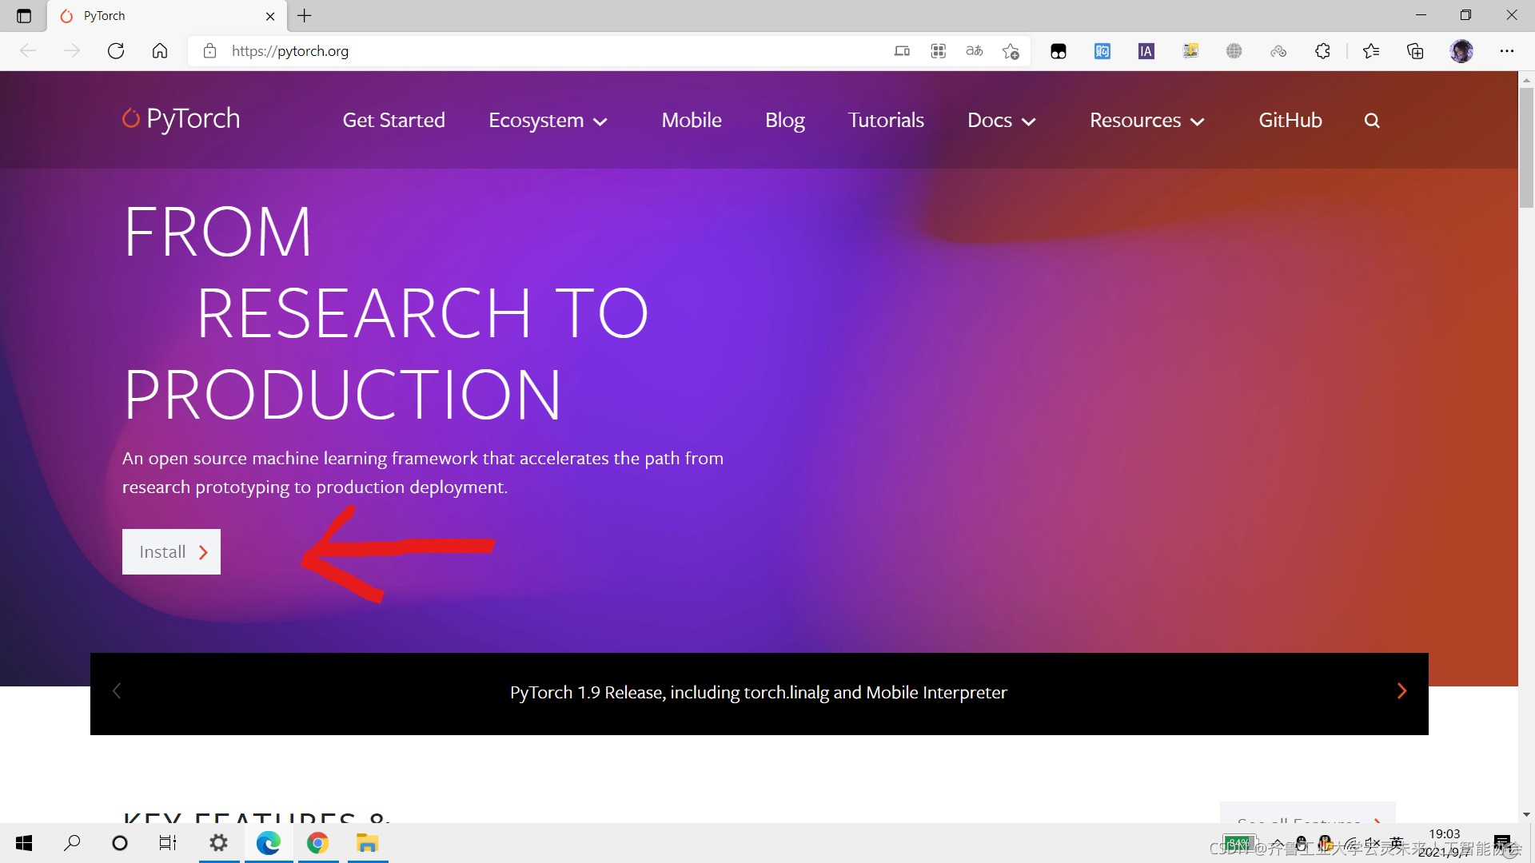This screenshot has height=863, width=1535.
Task: Click the PyTorch logo in header
Action: click(x=181, y=119)
